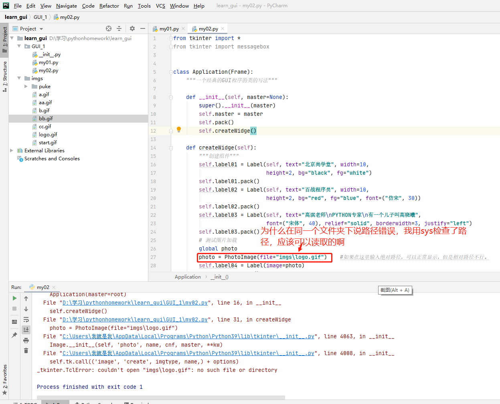Select b.gif in project tree

point(44,110)
